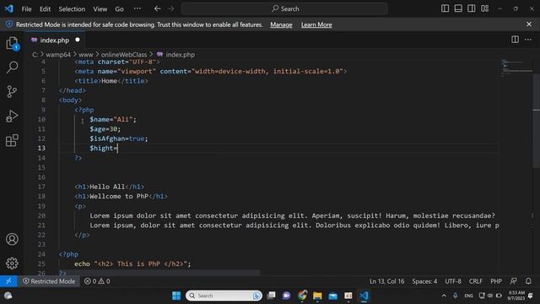The height and width of the screenshot is (304, 540).
Task: Change encoding via UTF-8
Action: coord(453,281)
